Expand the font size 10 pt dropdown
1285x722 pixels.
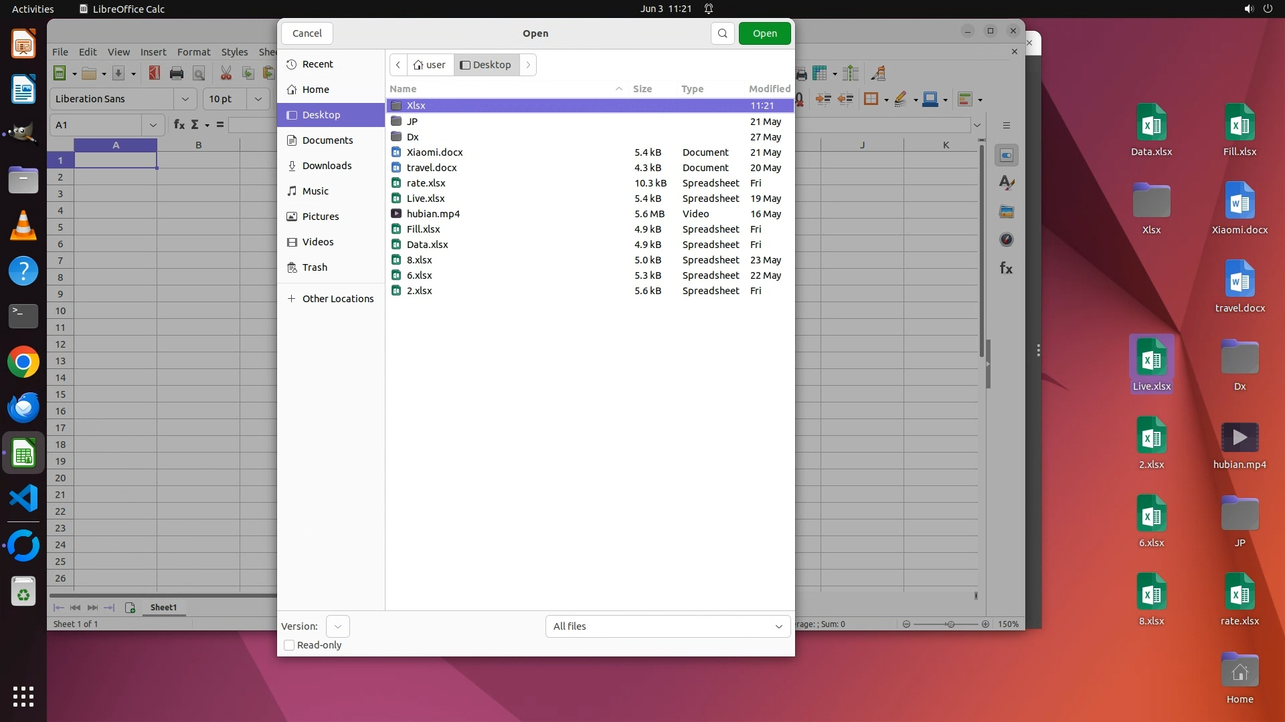(x=258, y=99)
